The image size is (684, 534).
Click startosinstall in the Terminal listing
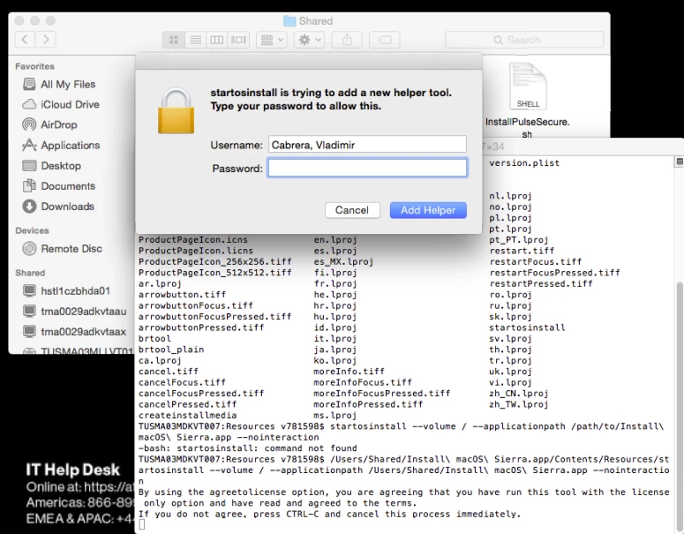tap(527, 327)
